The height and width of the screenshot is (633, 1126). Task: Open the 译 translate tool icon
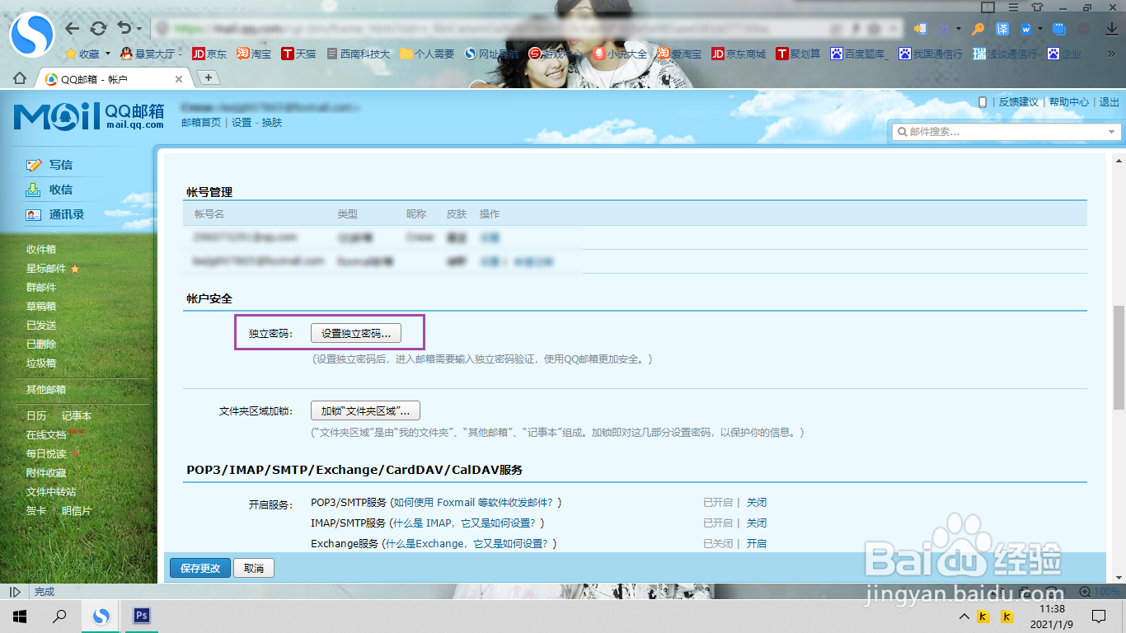[x=1002, y=29]
